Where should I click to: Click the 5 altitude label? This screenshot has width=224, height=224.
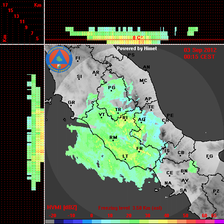(x=37, y=39)
